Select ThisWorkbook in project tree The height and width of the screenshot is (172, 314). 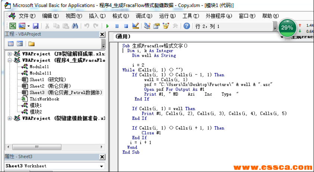click(x=44, y=99)
